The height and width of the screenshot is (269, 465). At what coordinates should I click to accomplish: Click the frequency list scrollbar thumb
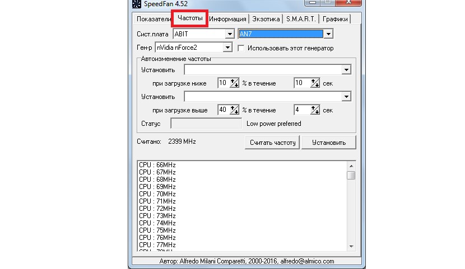[351, 175]
